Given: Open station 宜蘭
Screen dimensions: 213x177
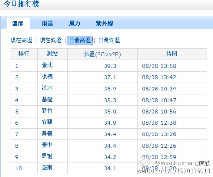Looking at the screenshot, I should tap(47, 122).
